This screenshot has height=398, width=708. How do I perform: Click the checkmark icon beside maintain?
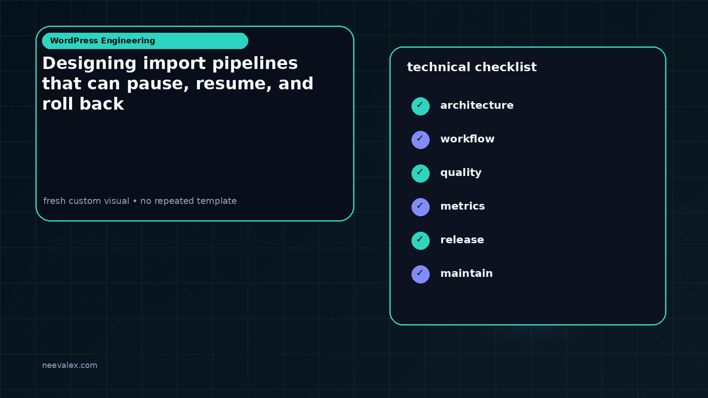click(420, 274)
